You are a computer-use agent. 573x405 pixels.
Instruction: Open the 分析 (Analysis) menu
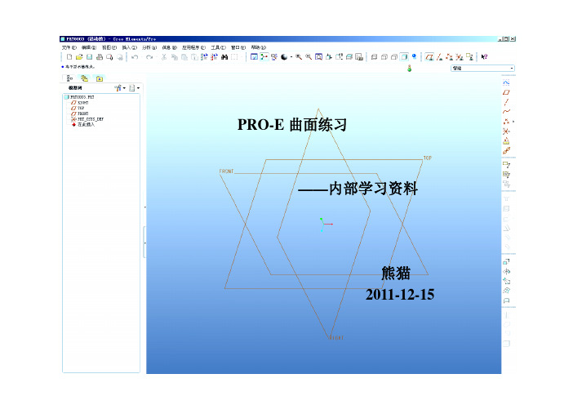pyautogui.click(x=149, y=47)
